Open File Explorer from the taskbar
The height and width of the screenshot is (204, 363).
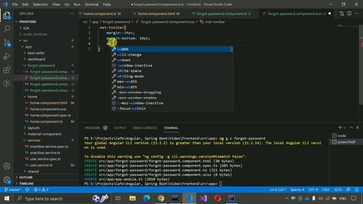coord(132,198)
